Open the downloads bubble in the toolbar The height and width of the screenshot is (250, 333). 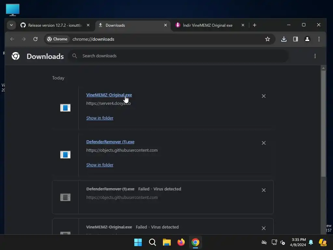click(284, 39)
